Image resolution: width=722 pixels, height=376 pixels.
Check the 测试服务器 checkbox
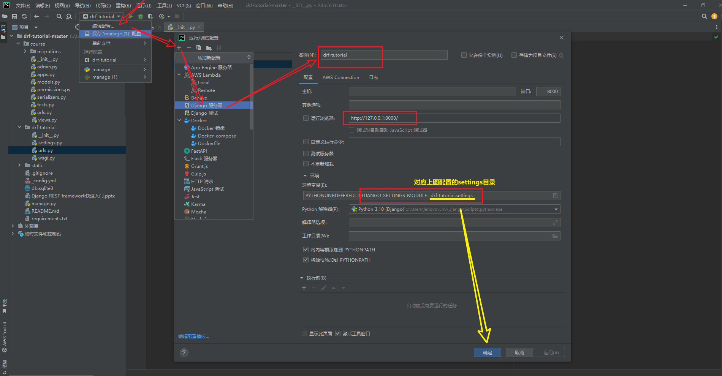pos(306,153)
